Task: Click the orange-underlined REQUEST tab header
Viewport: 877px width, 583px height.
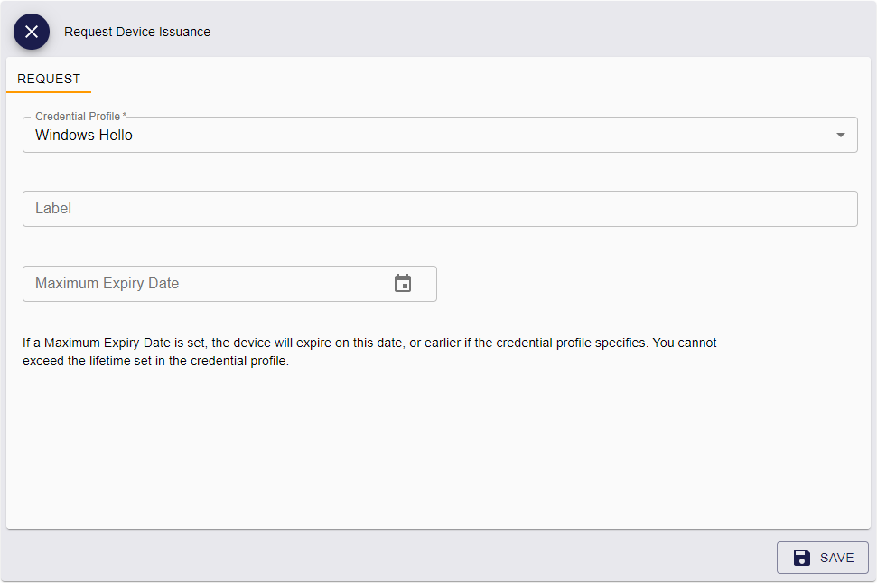Action: coord(49,79)
